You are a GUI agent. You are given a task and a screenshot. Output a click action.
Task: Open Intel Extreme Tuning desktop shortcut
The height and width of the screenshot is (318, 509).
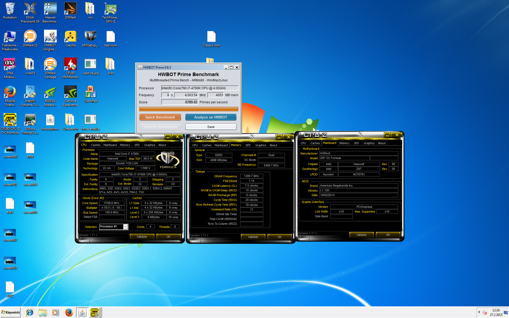click(30, 96)
